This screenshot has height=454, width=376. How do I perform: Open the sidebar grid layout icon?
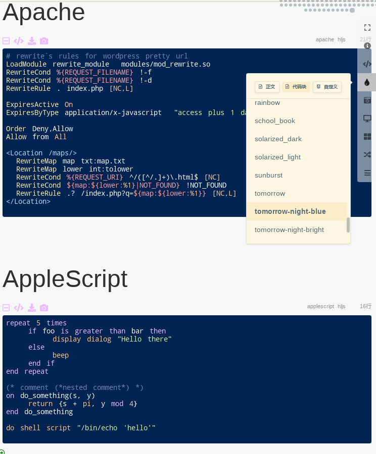pyautogui.click(x=367, y=136)
